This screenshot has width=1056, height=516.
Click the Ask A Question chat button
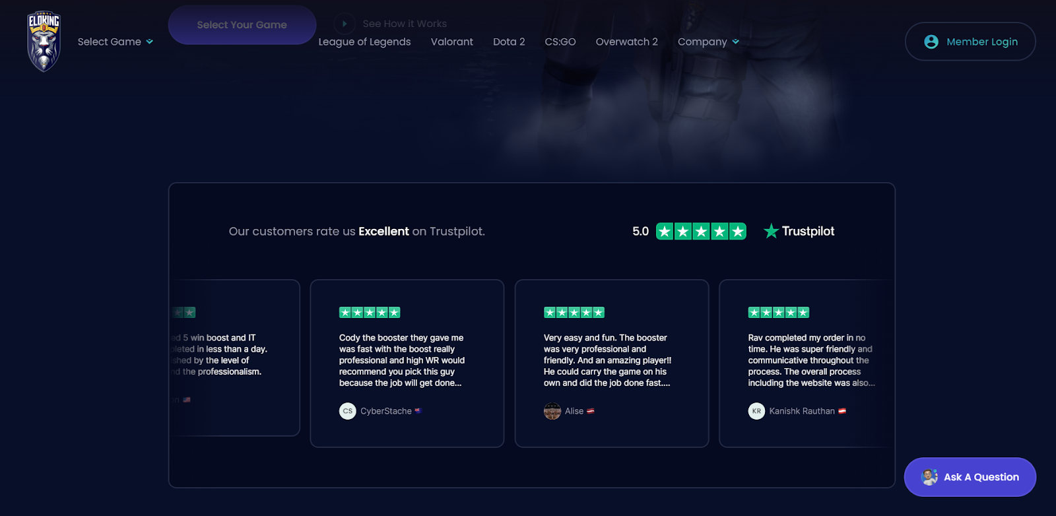(970, 477)
